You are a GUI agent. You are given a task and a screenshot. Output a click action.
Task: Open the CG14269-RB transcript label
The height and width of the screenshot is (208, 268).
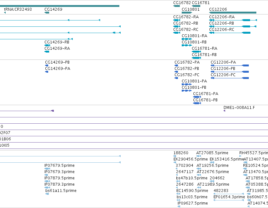(x=57, y=42)
